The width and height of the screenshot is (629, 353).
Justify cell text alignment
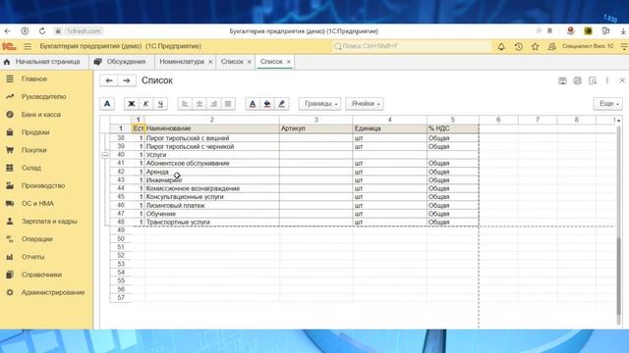click(228, 104)
